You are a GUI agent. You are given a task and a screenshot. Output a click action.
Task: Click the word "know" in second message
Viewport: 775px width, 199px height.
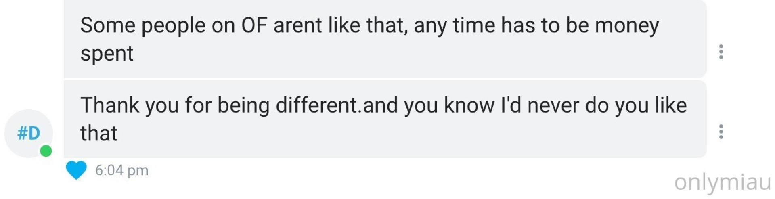point(469,105)
